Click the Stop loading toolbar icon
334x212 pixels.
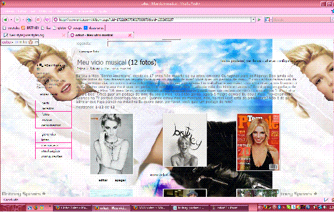pos(38,20)
